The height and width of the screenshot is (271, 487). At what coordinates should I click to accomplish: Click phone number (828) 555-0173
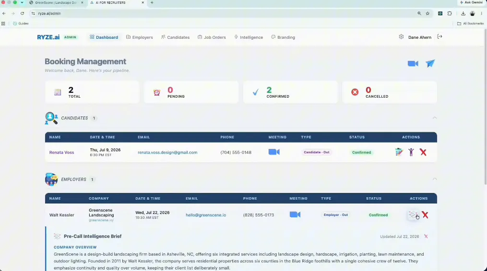259,215
